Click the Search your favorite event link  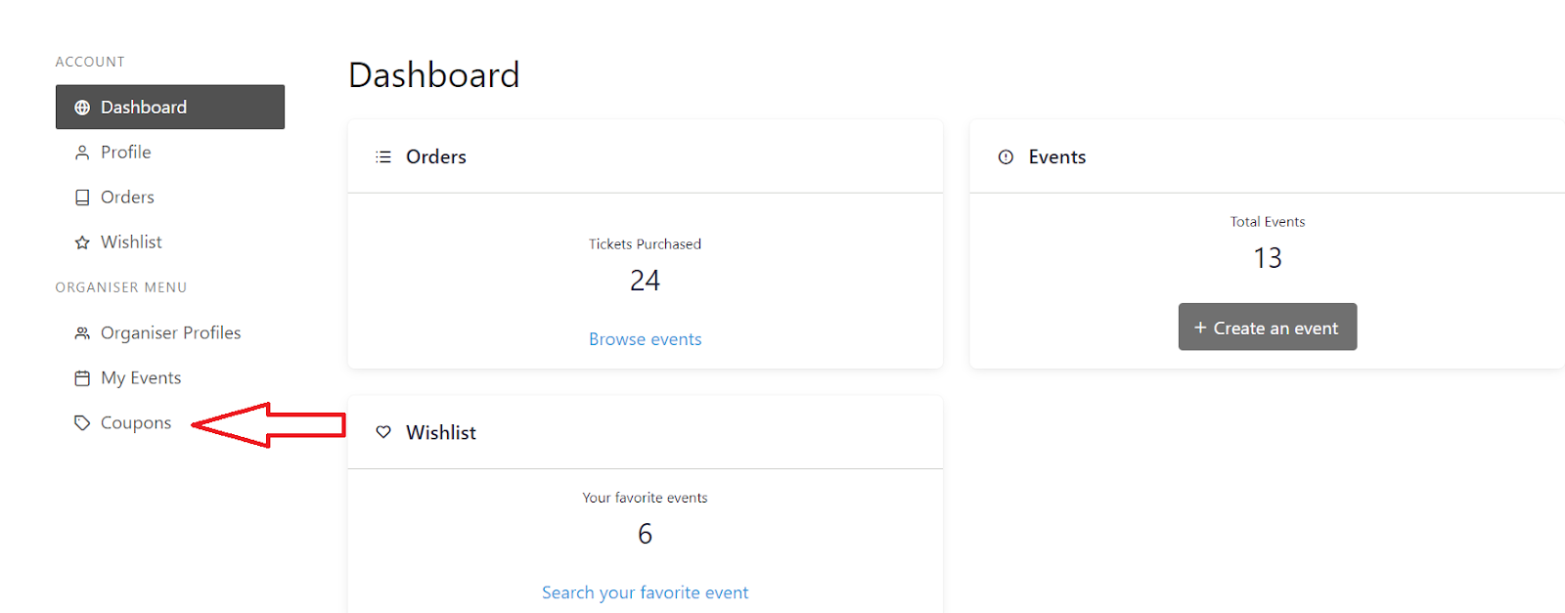click(645, 592)
